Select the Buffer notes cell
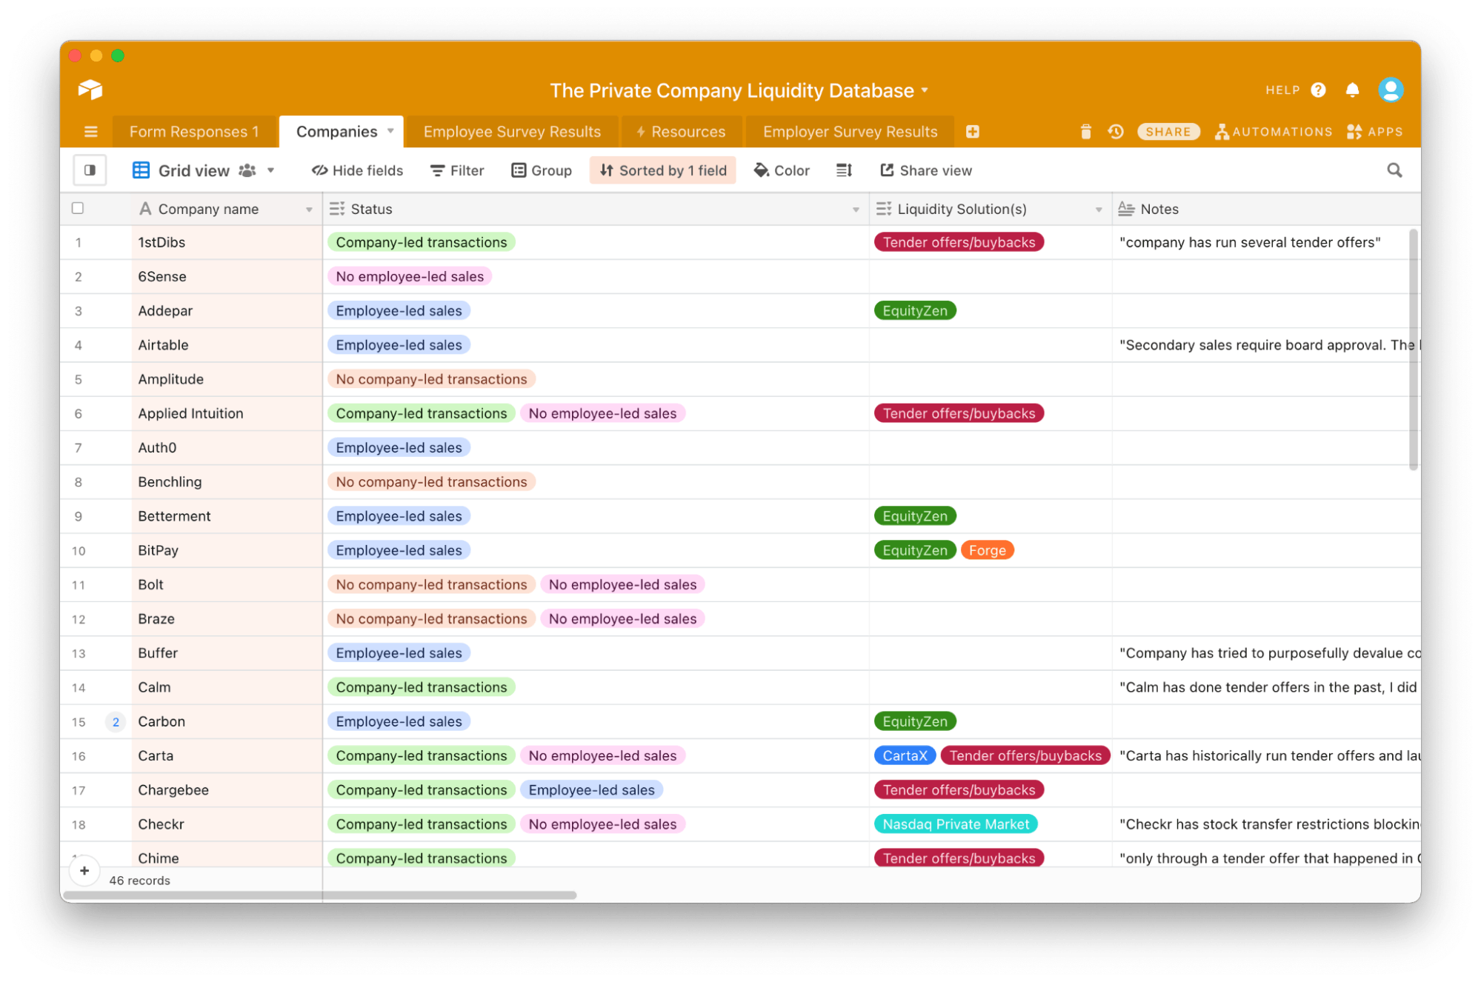This screenshot has height=982, width=1481. 1265,653
